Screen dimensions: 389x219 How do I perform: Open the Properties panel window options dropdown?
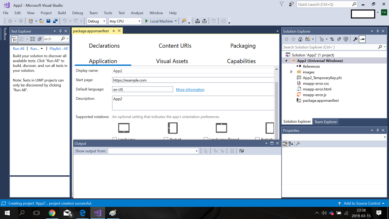tap(372, 130)
